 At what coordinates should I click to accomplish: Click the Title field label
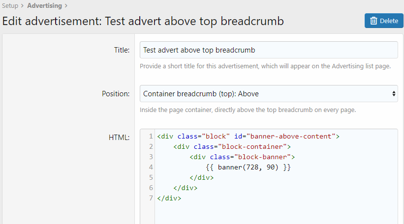122,50
